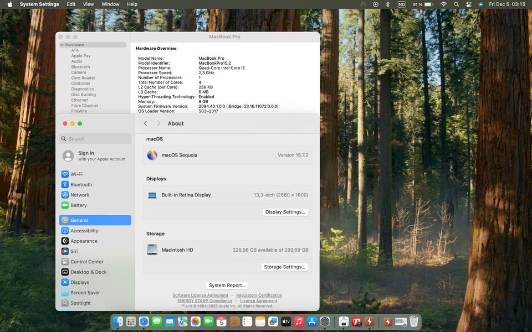Viewport: 532px width, 332px height.
Task: Open Screen Saver settings
Action: 85,293
